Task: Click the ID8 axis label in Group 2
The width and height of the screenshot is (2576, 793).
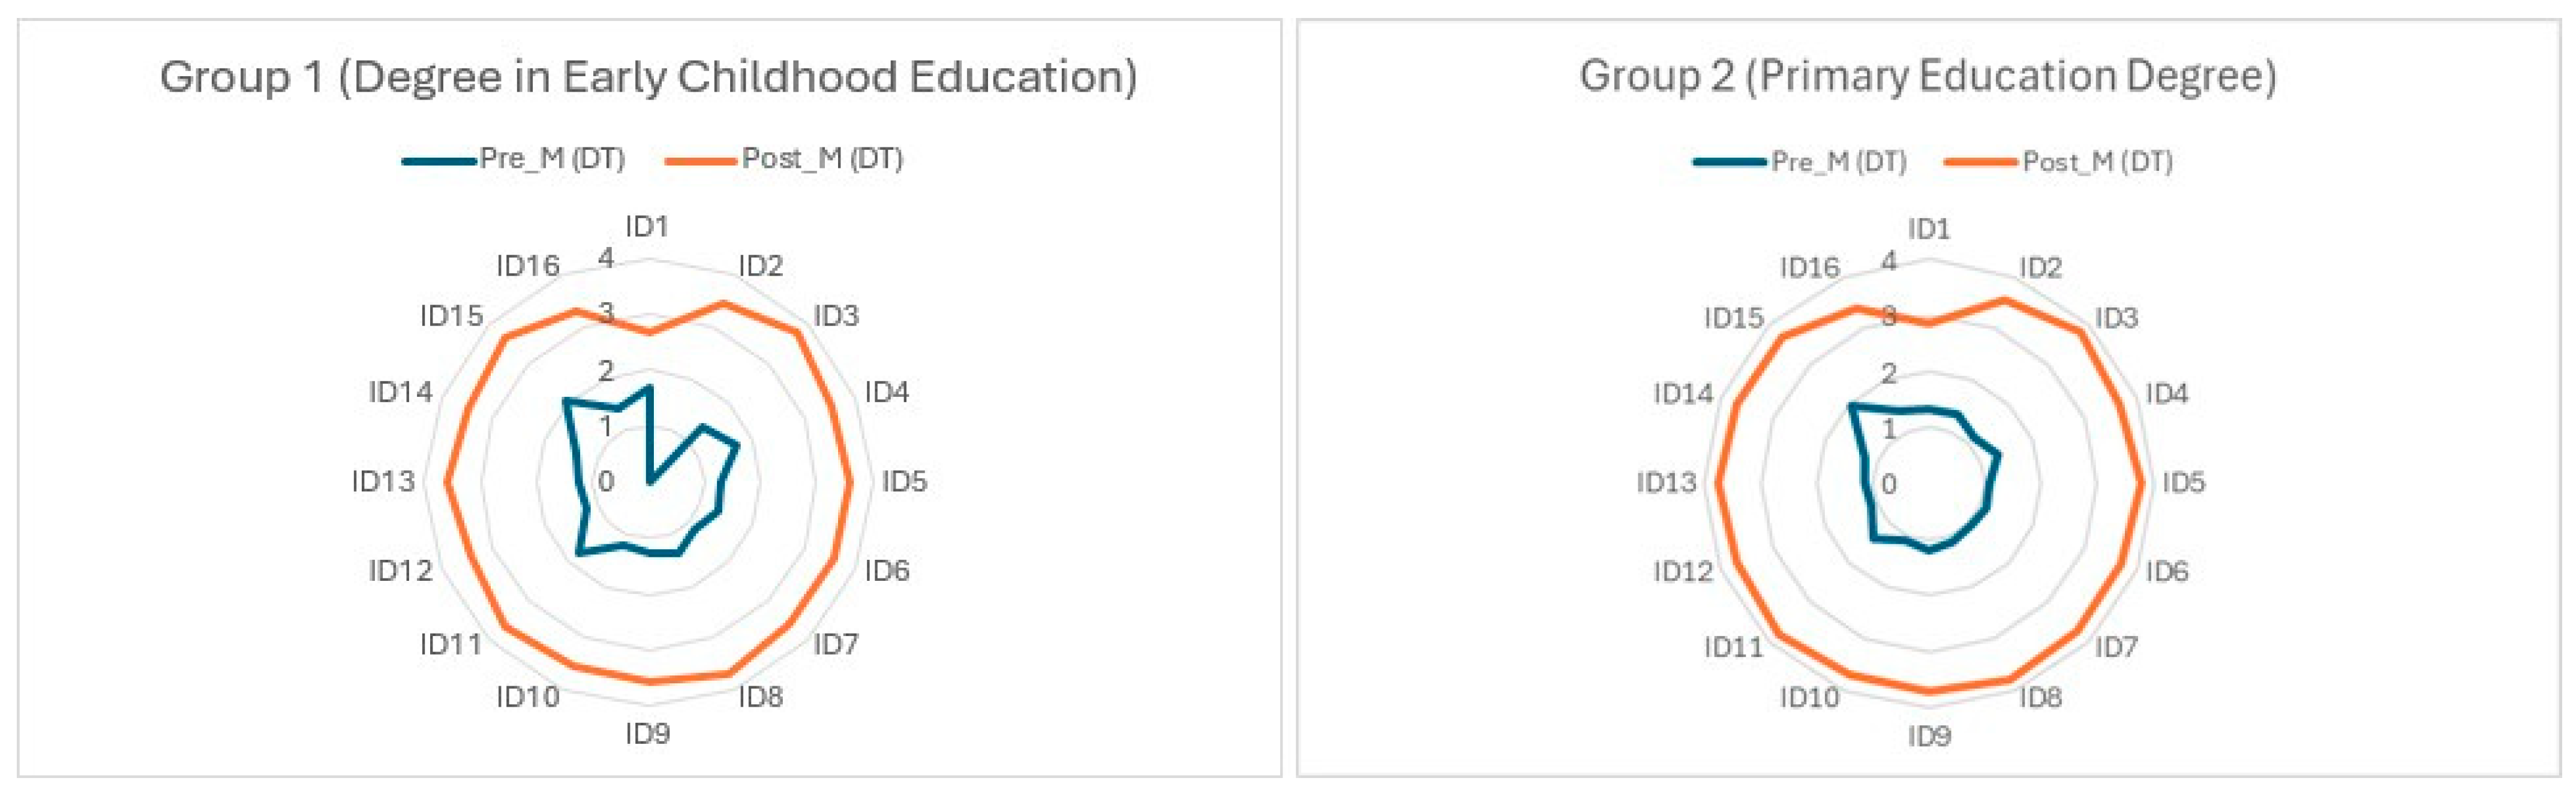Action: click(2040, 697)
